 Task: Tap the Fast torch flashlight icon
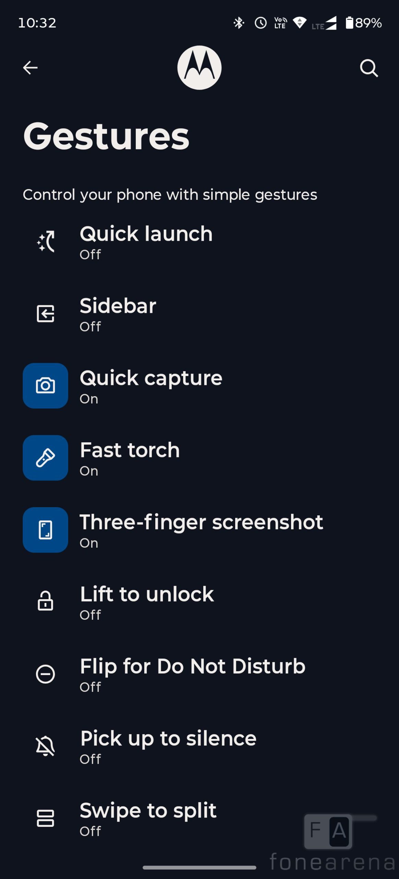[x=46, y=458]
